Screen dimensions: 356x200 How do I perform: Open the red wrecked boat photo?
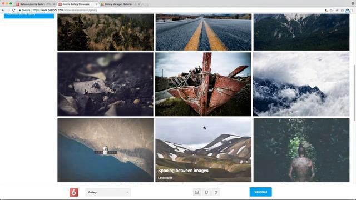[203, 84]
